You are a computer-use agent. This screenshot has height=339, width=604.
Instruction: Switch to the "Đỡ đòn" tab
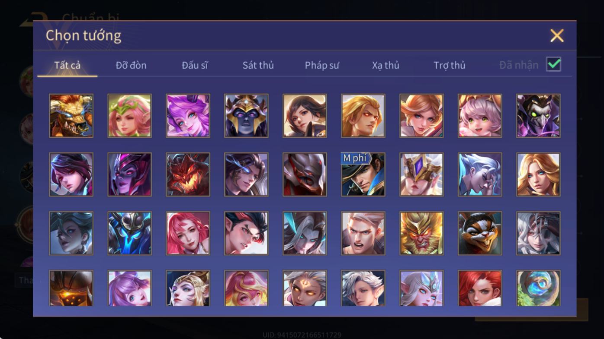pos(131,65)
